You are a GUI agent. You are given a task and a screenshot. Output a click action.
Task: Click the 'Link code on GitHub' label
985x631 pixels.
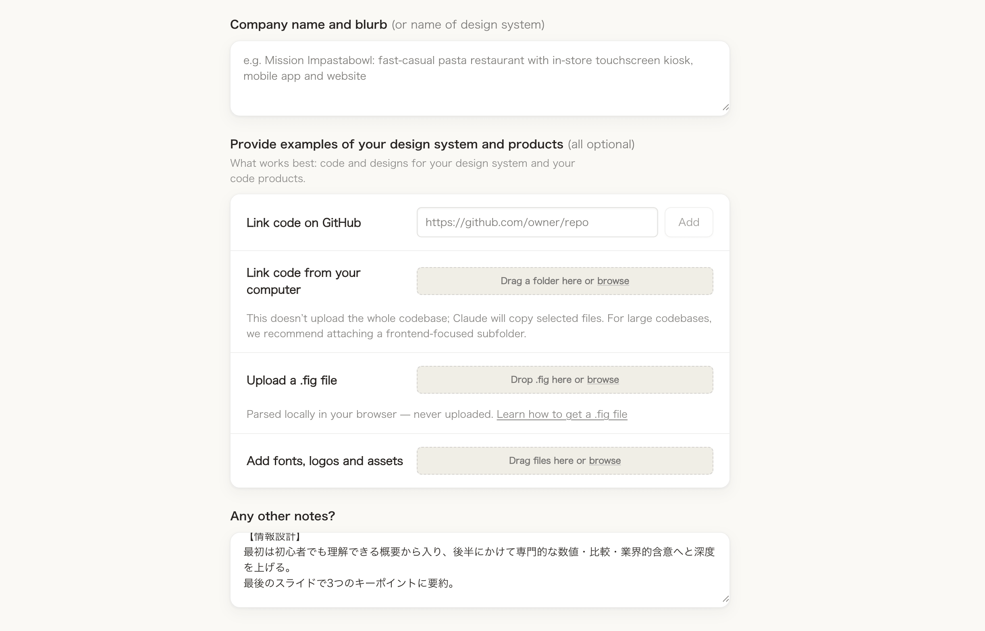pos(303,222)
